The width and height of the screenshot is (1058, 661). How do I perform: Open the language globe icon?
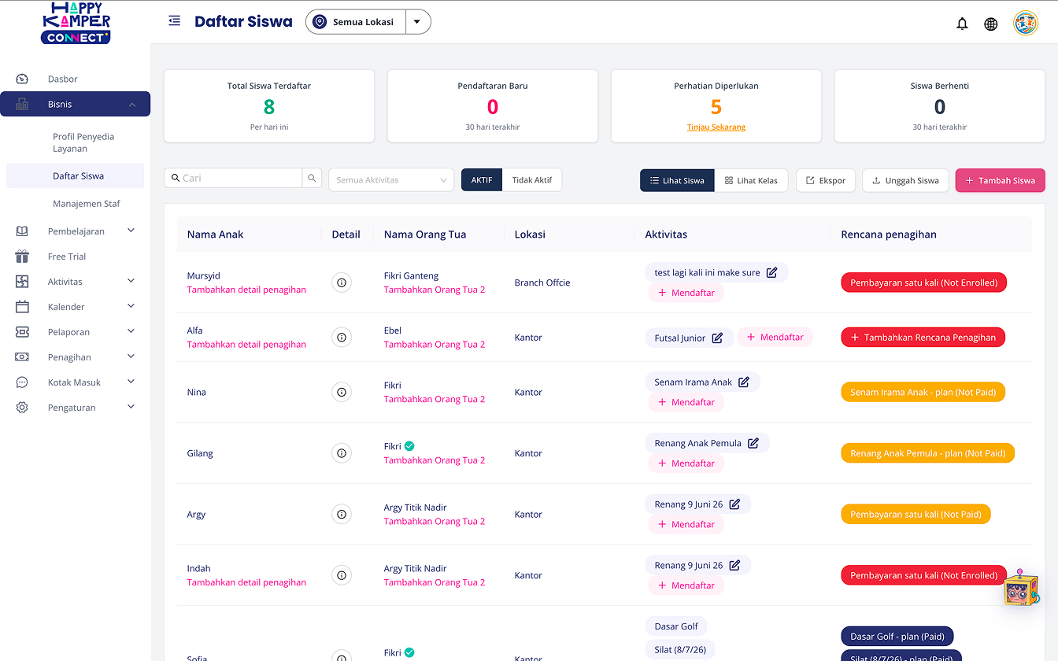pos(991,24)
